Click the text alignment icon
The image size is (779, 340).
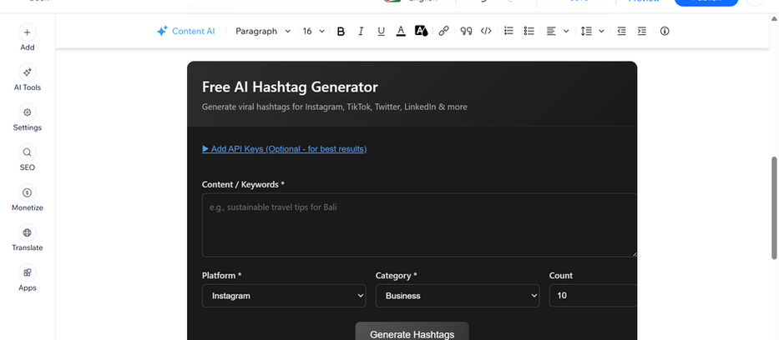[551, 31]
